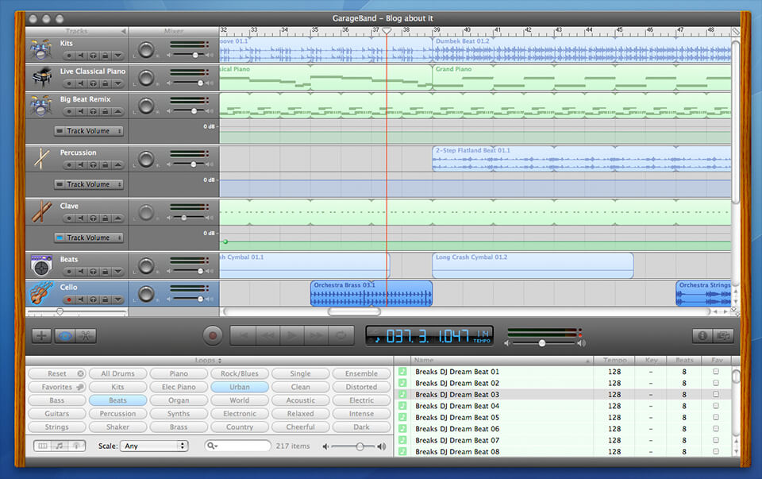Click the Clave track instrument icon
Viewport: 762px width, 479px height.
tap(42, 211)
